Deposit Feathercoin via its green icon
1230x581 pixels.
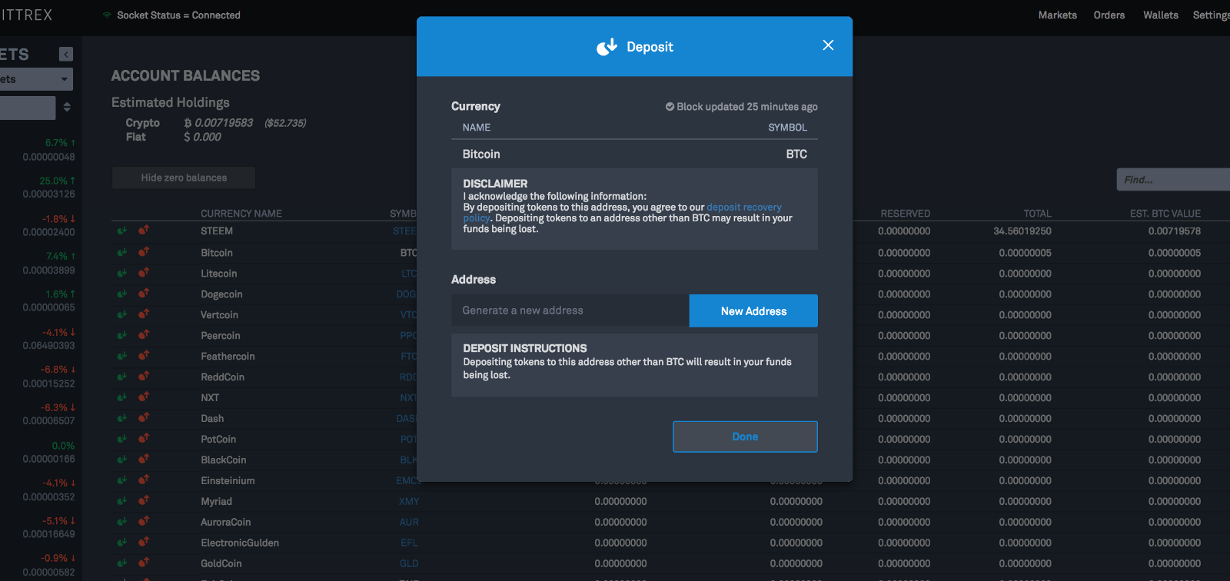click(x=121, y=356)
